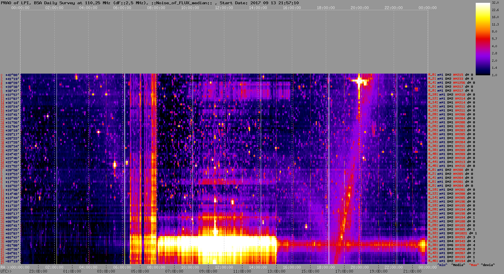Click the R_4 row showing M=1256

[451, 83]
